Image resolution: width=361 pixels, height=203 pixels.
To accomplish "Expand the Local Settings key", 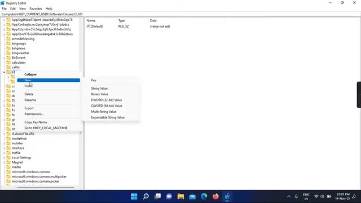I will click(4, 158).
